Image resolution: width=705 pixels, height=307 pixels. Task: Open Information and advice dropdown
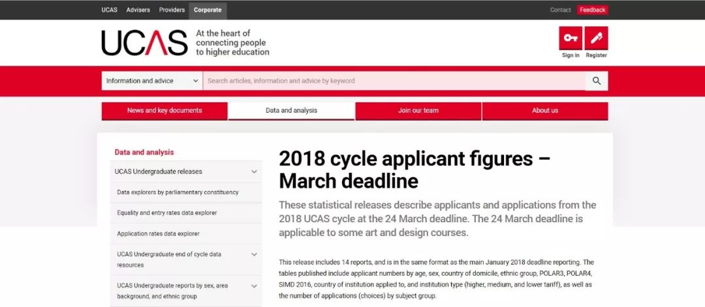[152, 81]
